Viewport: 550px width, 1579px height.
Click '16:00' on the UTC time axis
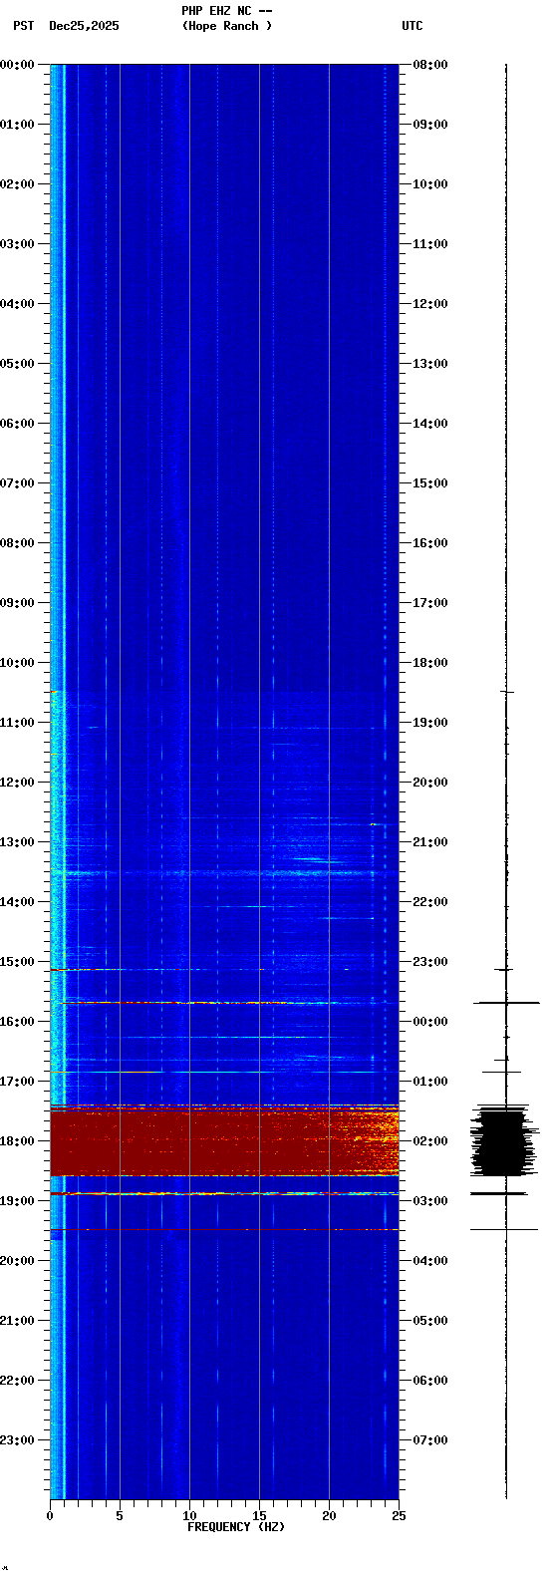pyautogui.click(x=430, y=543)
